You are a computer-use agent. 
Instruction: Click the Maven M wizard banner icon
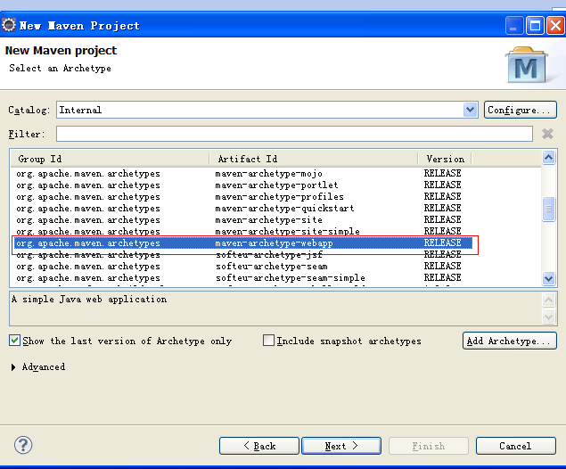click(x=526, y=64)
